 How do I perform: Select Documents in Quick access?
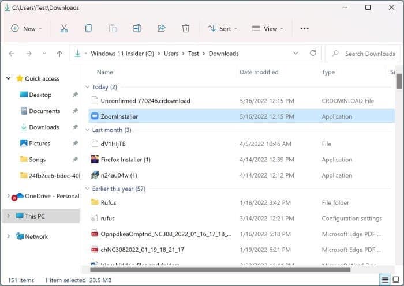tap(44, 111)
